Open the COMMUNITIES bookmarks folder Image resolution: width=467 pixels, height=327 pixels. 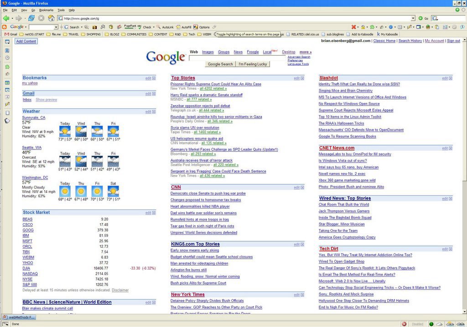pos(134,34)
